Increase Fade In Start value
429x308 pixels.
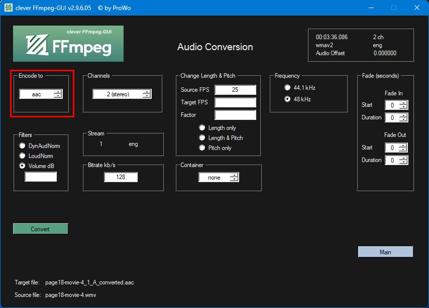click(403, 103)
